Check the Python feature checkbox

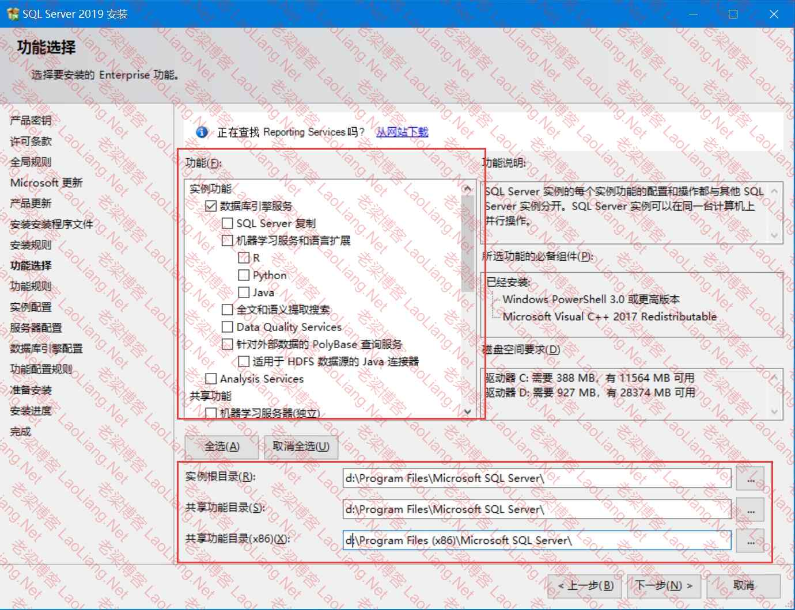244,275
